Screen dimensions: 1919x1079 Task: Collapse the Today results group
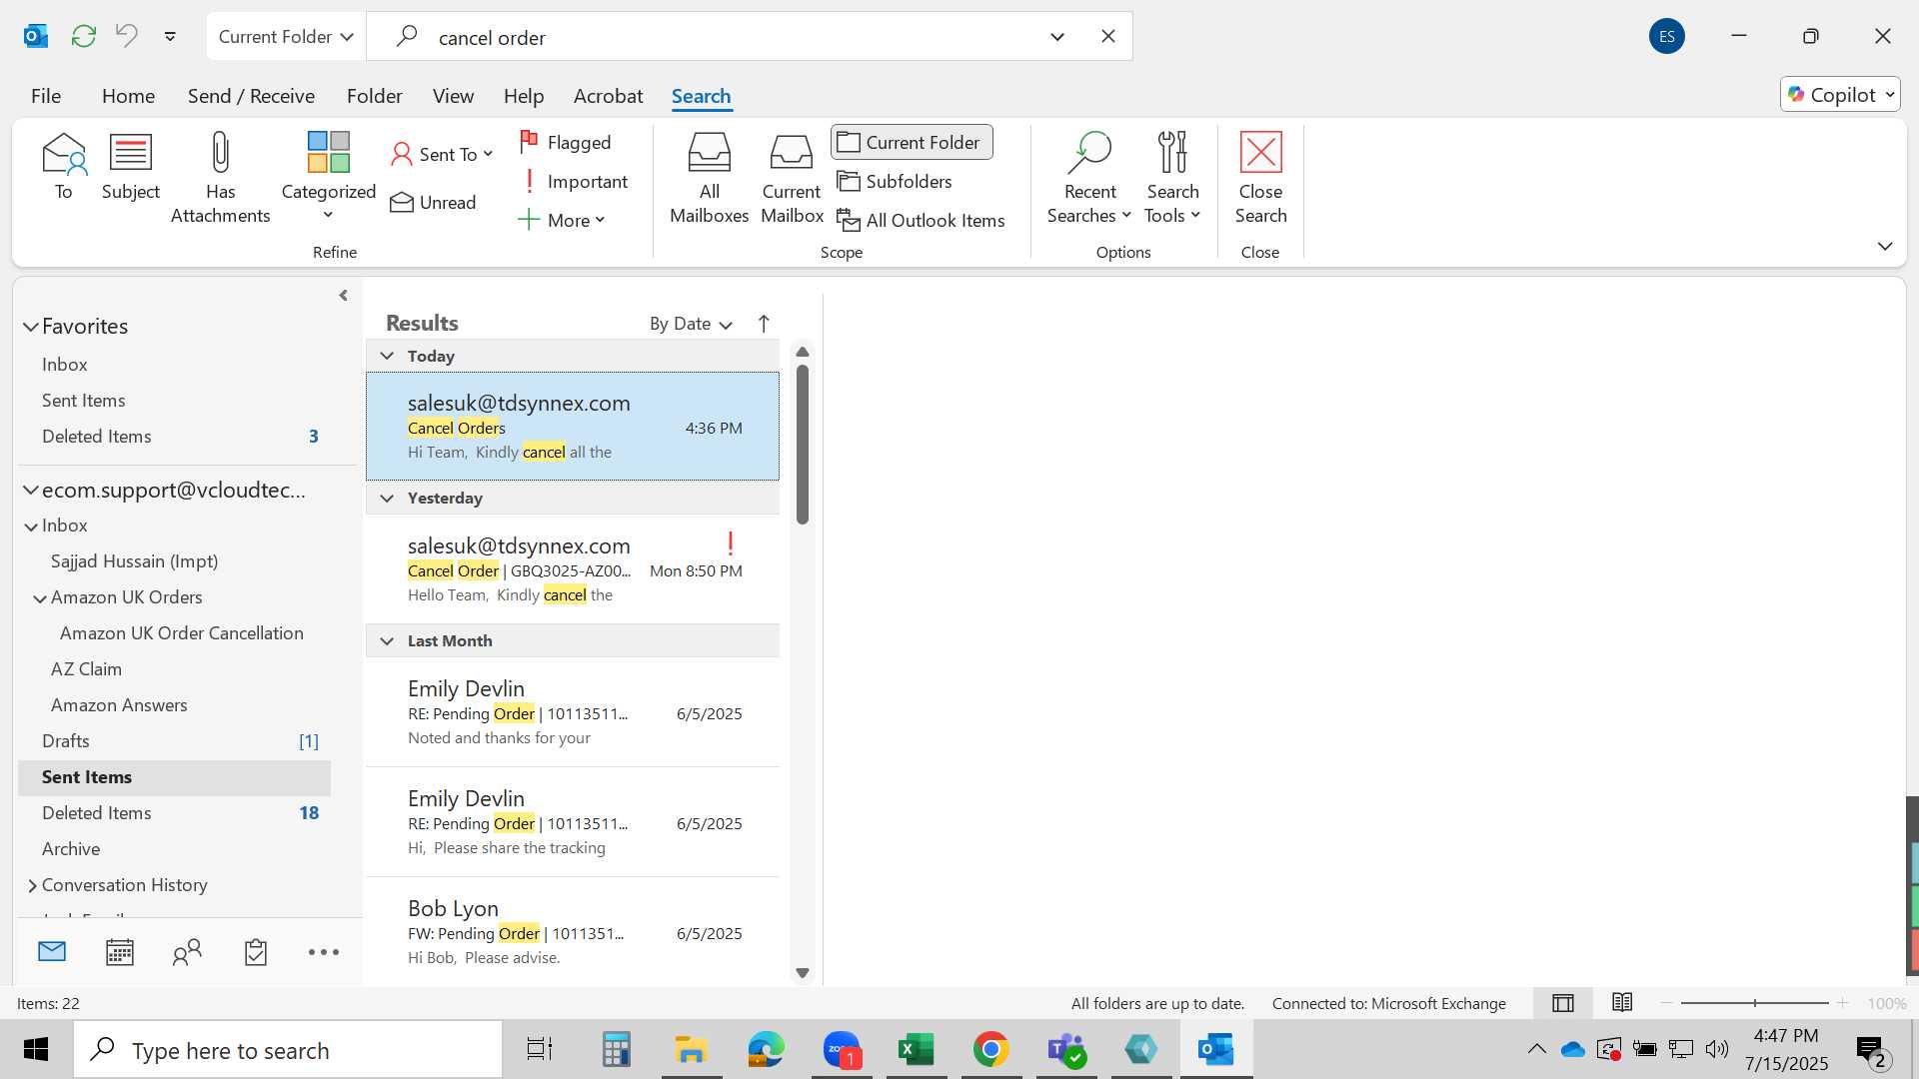point(387,356)
